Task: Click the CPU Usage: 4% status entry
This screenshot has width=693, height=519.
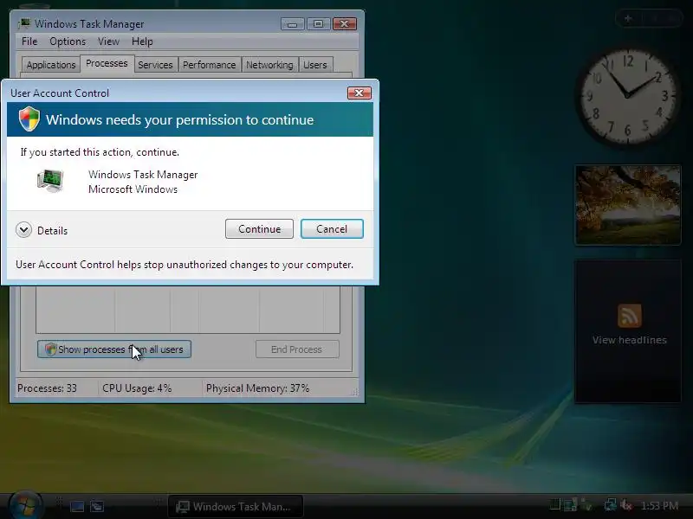Action: [137, 388]
